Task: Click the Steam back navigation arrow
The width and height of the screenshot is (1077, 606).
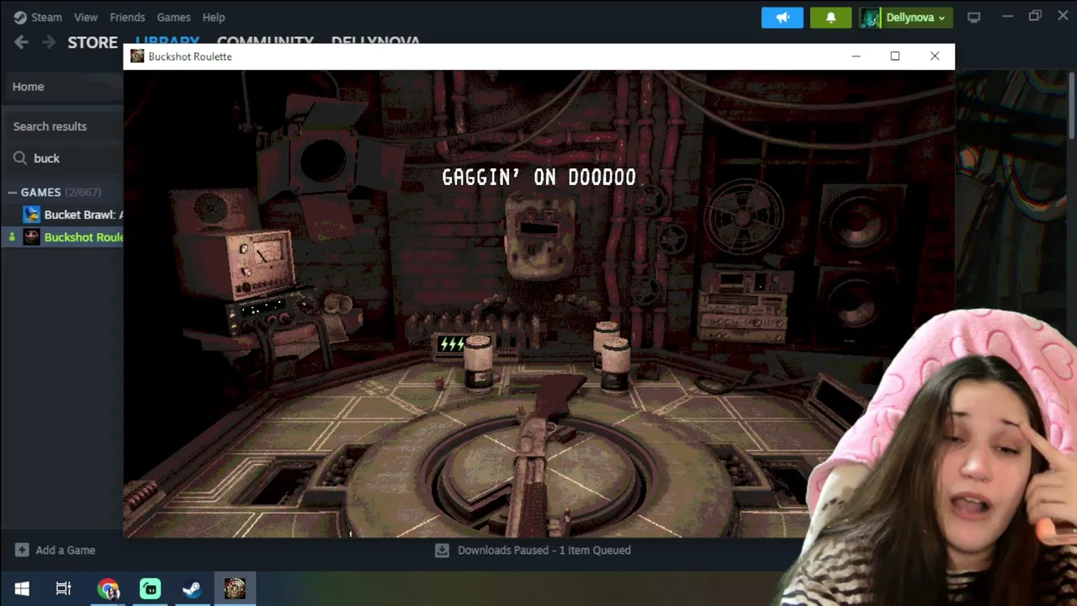Action: point(21,42)
